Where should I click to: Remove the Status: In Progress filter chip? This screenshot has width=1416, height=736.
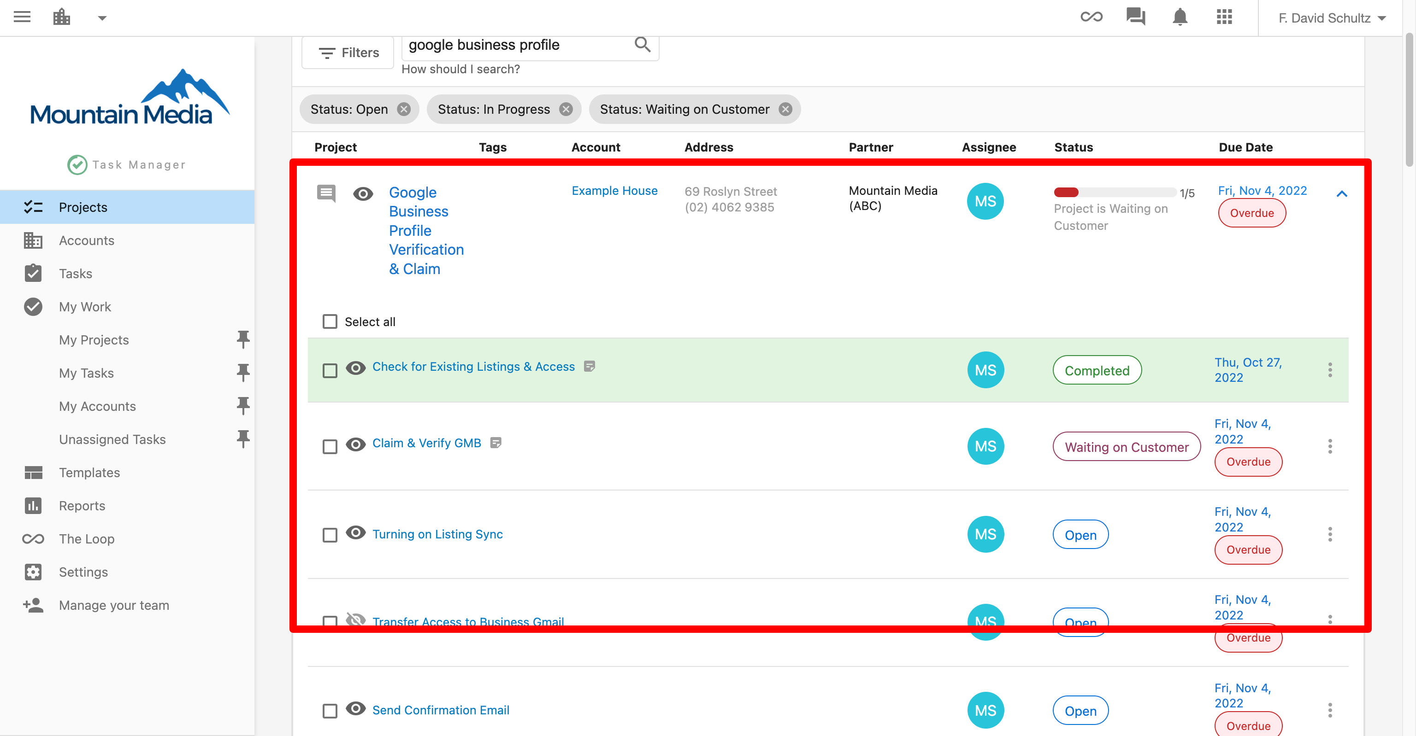pyautogui.click(x=566, y=109)
